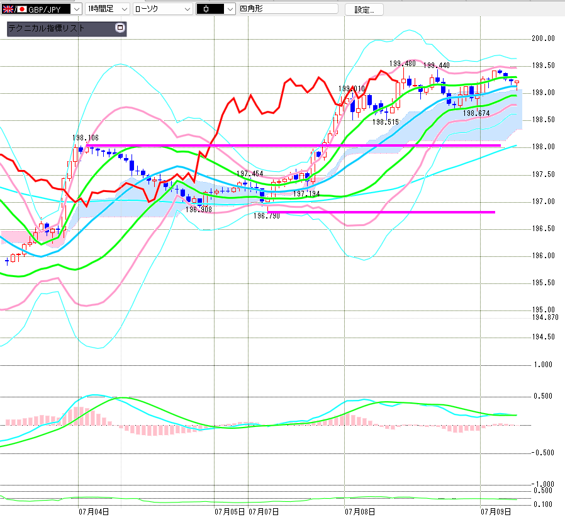Click the 07月04日 date label
The image size is (565, 517).
click(94, 511)
